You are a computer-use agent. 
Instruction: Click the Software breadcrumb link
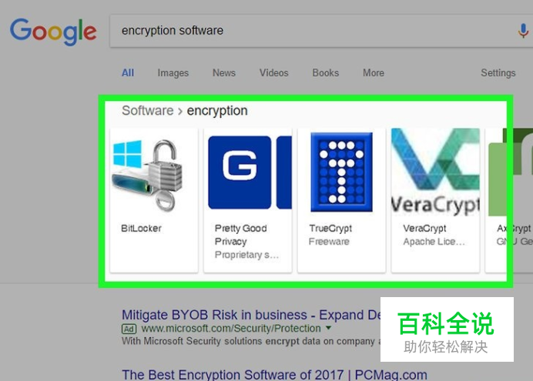[148, 111]
